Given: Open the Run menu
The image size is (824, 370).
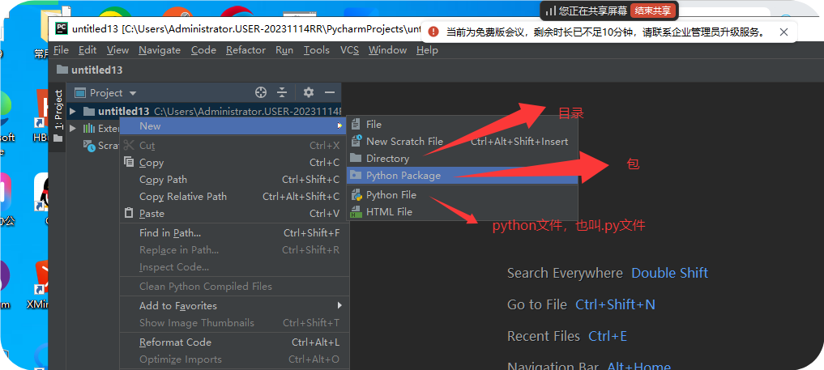Looking at the screenshot, I should 284,50.
